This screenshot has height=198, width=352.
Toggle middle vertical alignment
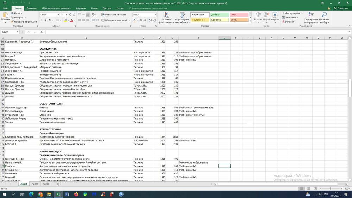pos(83,14)
